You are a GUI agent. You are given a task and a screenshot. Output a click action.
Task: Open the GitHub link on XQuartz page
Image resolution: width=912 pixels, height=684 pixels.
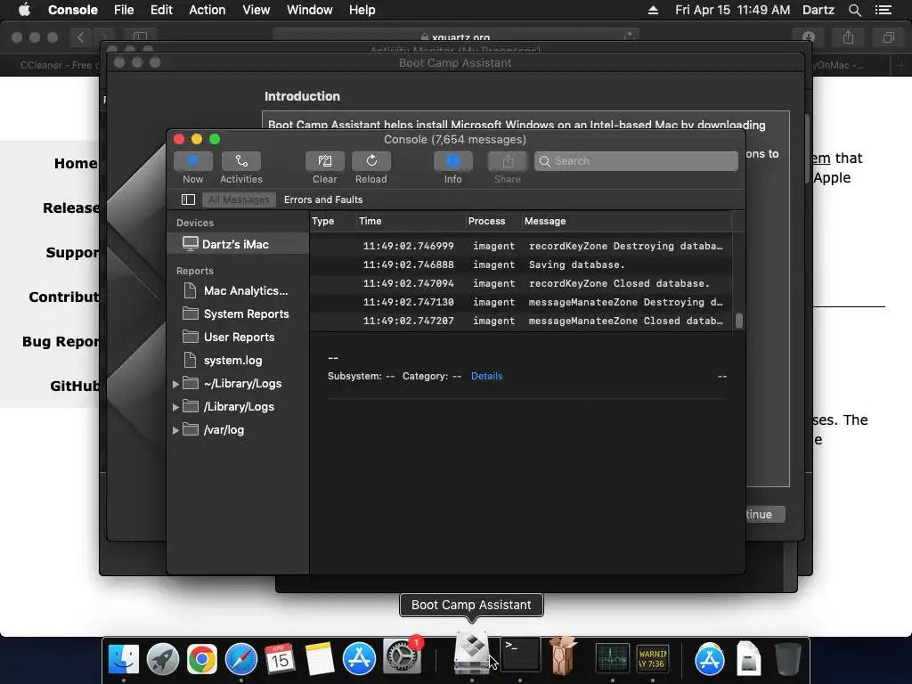tap(75, 386)
